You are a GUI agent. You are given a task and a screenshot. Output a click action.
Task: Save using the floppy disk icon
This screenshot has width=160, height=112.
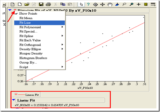click(x=41, y=4)
